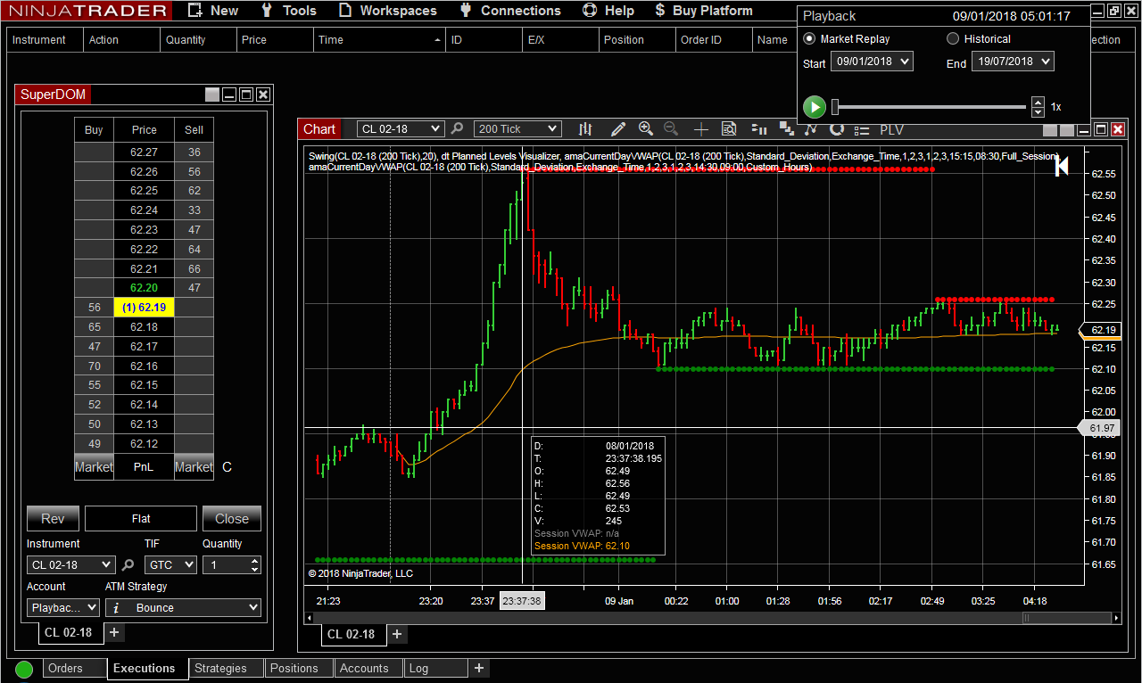Open the chart drawing tools pencil
Screen dimensions: 1142x683
point(617,129)
